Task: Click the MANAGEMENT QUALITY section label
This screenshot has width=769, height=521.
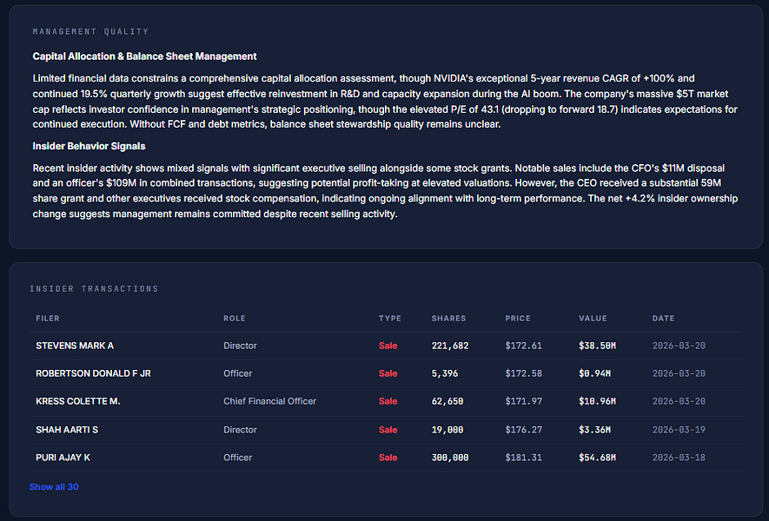Action: click(x=90, y=31)
